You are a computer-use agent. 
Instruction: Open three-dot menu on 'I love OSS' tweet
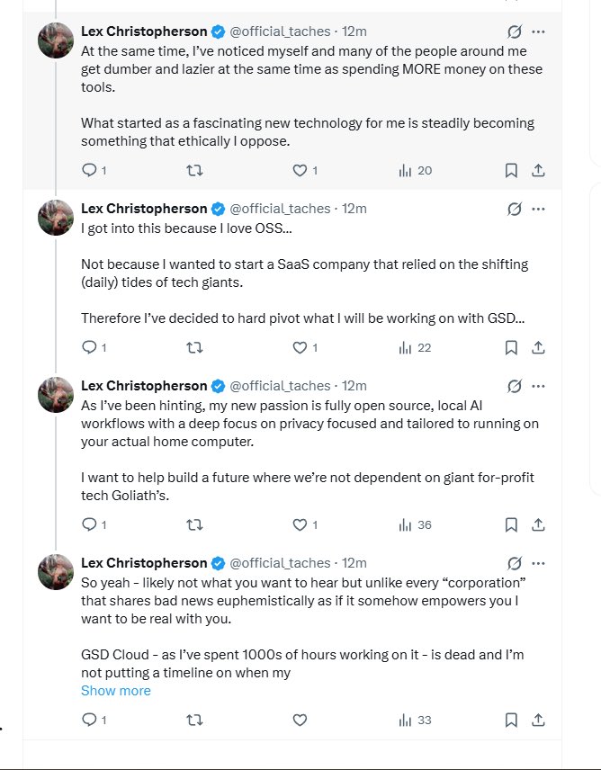538,210
